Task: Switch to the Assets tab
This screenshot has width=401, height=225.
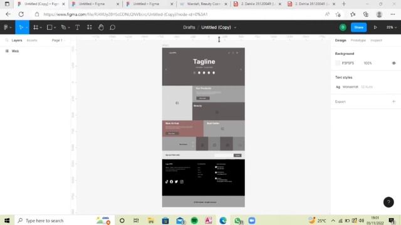Action: click(x=32, y=40)
